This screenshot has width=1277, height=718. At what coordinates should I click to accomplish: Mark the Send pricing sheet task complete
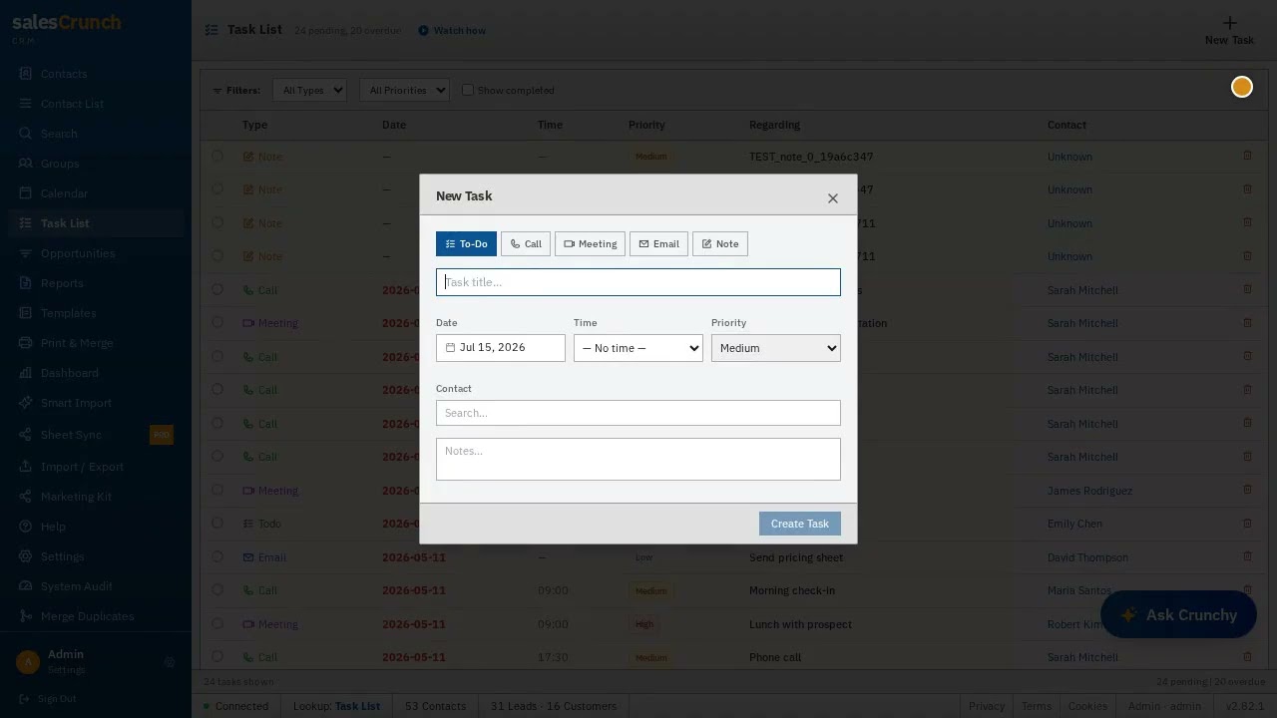[217, 557]
